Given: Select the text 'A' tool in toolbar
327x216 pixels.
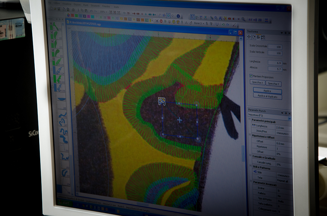Looking at the screenshot, I should 186,22.
